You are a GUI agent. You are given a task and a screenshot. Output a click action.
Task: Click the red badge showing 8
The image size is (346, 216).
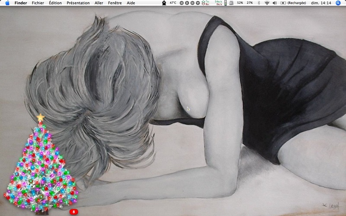point(74,212)
